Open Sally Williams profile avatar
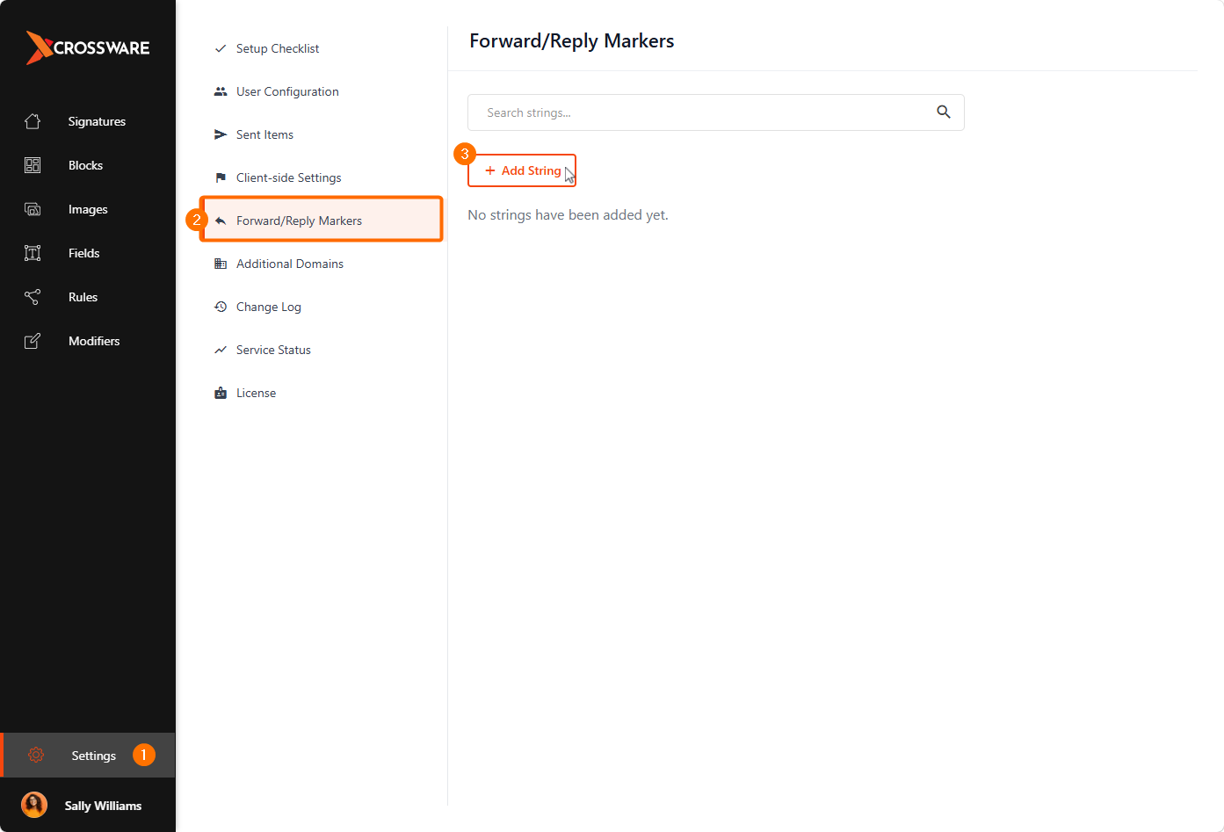This screenshot has height=832, width=1224. point(34,805)
